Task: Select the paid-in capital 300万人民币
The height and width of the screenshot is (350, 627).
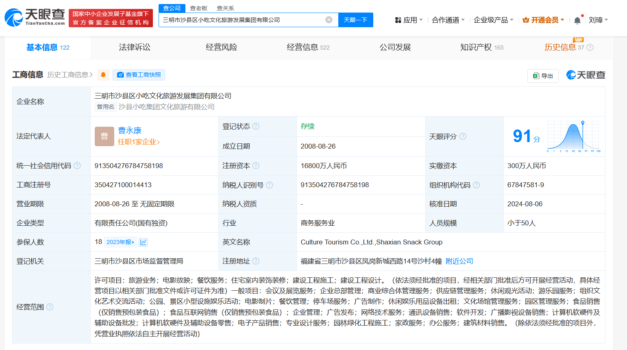Action: pos(527,166)
